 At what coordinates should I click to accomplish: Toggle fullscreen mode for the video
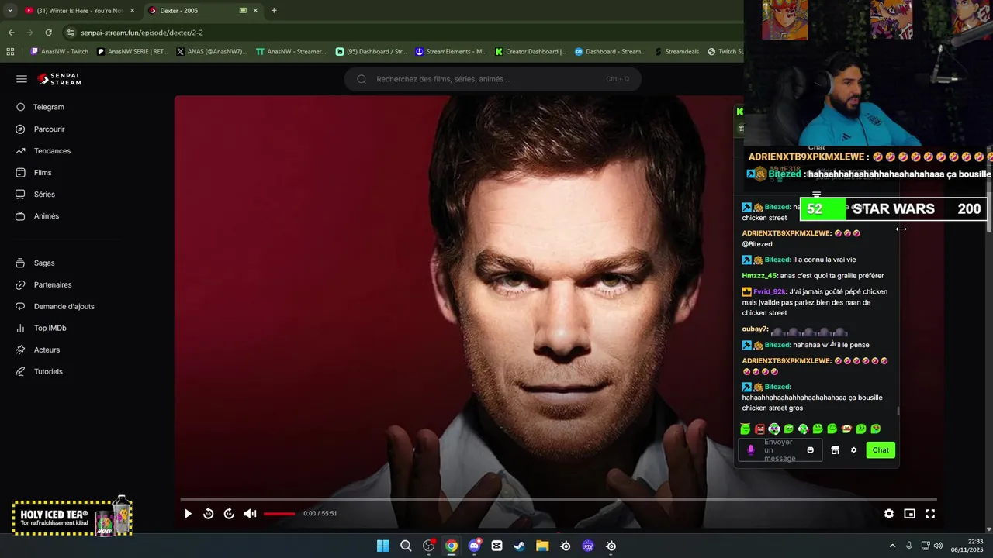click(930, 514)
